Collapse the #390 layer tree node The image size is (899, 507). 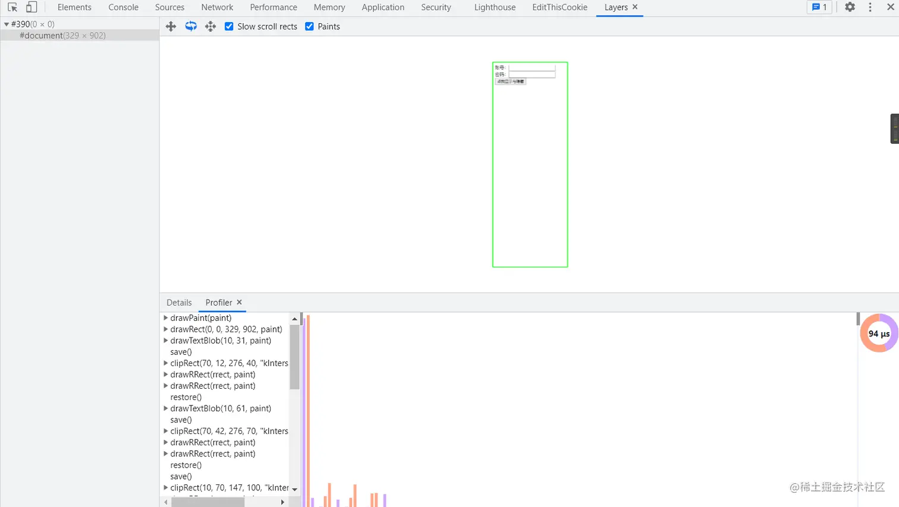click(x=7, y=24)
